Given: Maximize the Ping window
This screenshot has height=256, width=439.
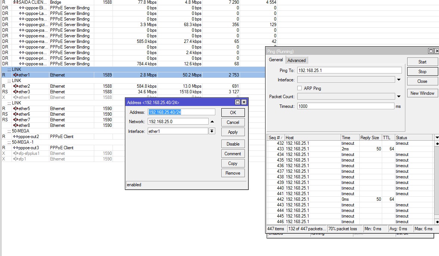Looking at the screenshot, I should pyautogui.click(x=431, y=51).
